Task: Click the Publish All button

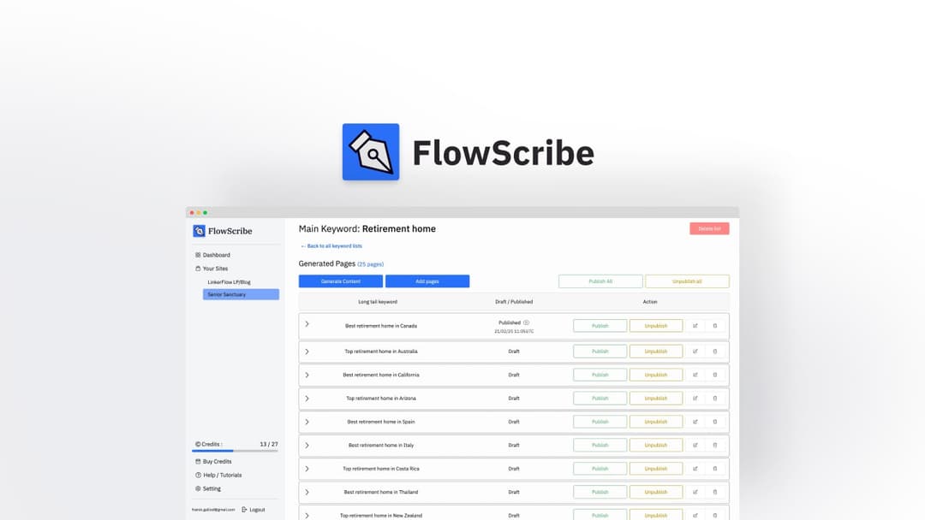Action: click(600, 281)
